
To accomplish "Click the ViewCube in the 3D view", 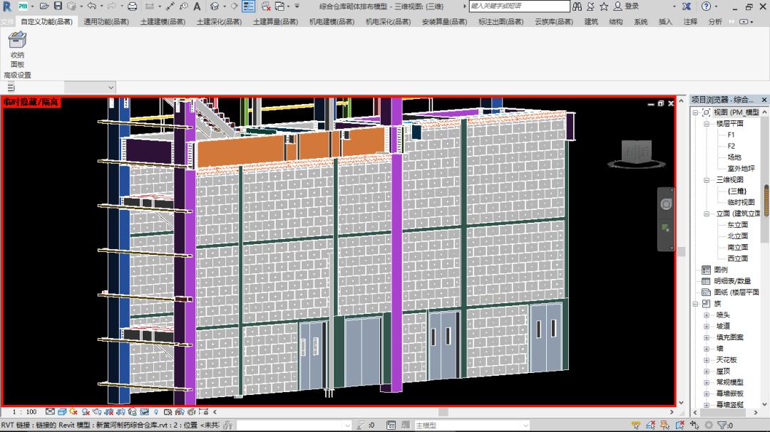I will (x=635, y=152).
